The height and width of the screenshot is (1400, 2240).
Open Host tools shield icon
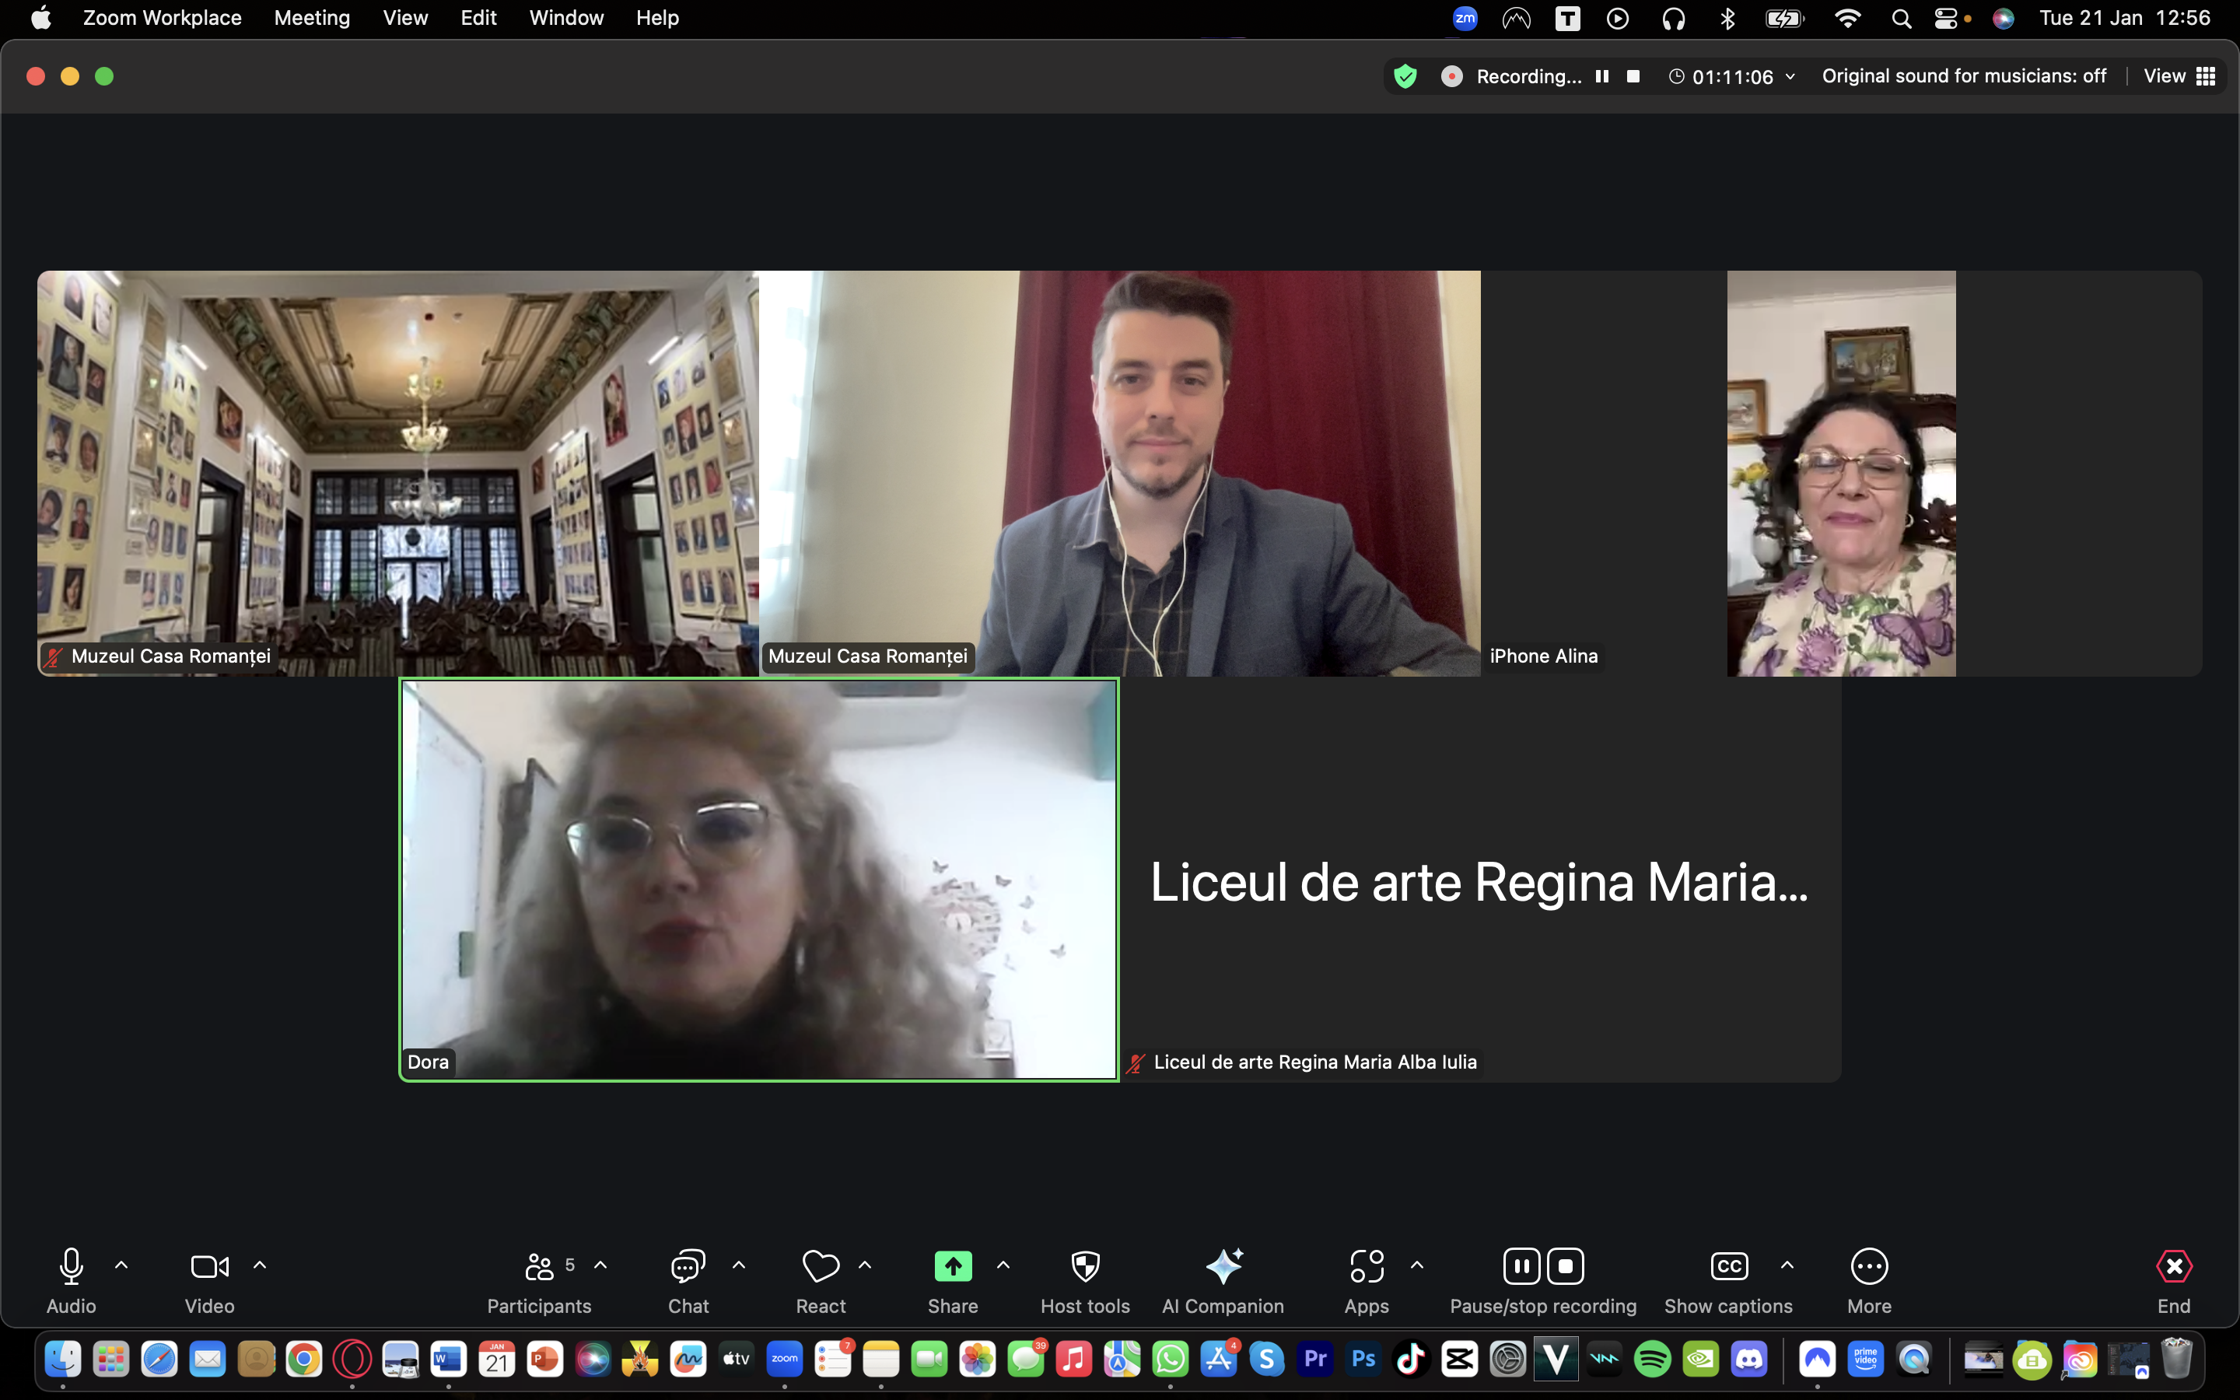point(1085,1267)
